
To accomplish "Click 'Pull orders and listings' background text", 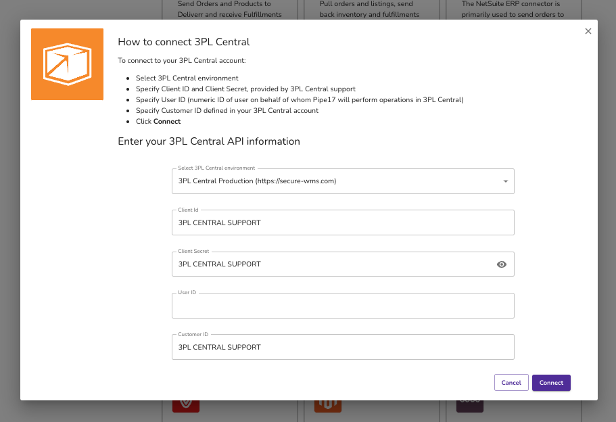I will pyautogui.click(x=369, y=9).
